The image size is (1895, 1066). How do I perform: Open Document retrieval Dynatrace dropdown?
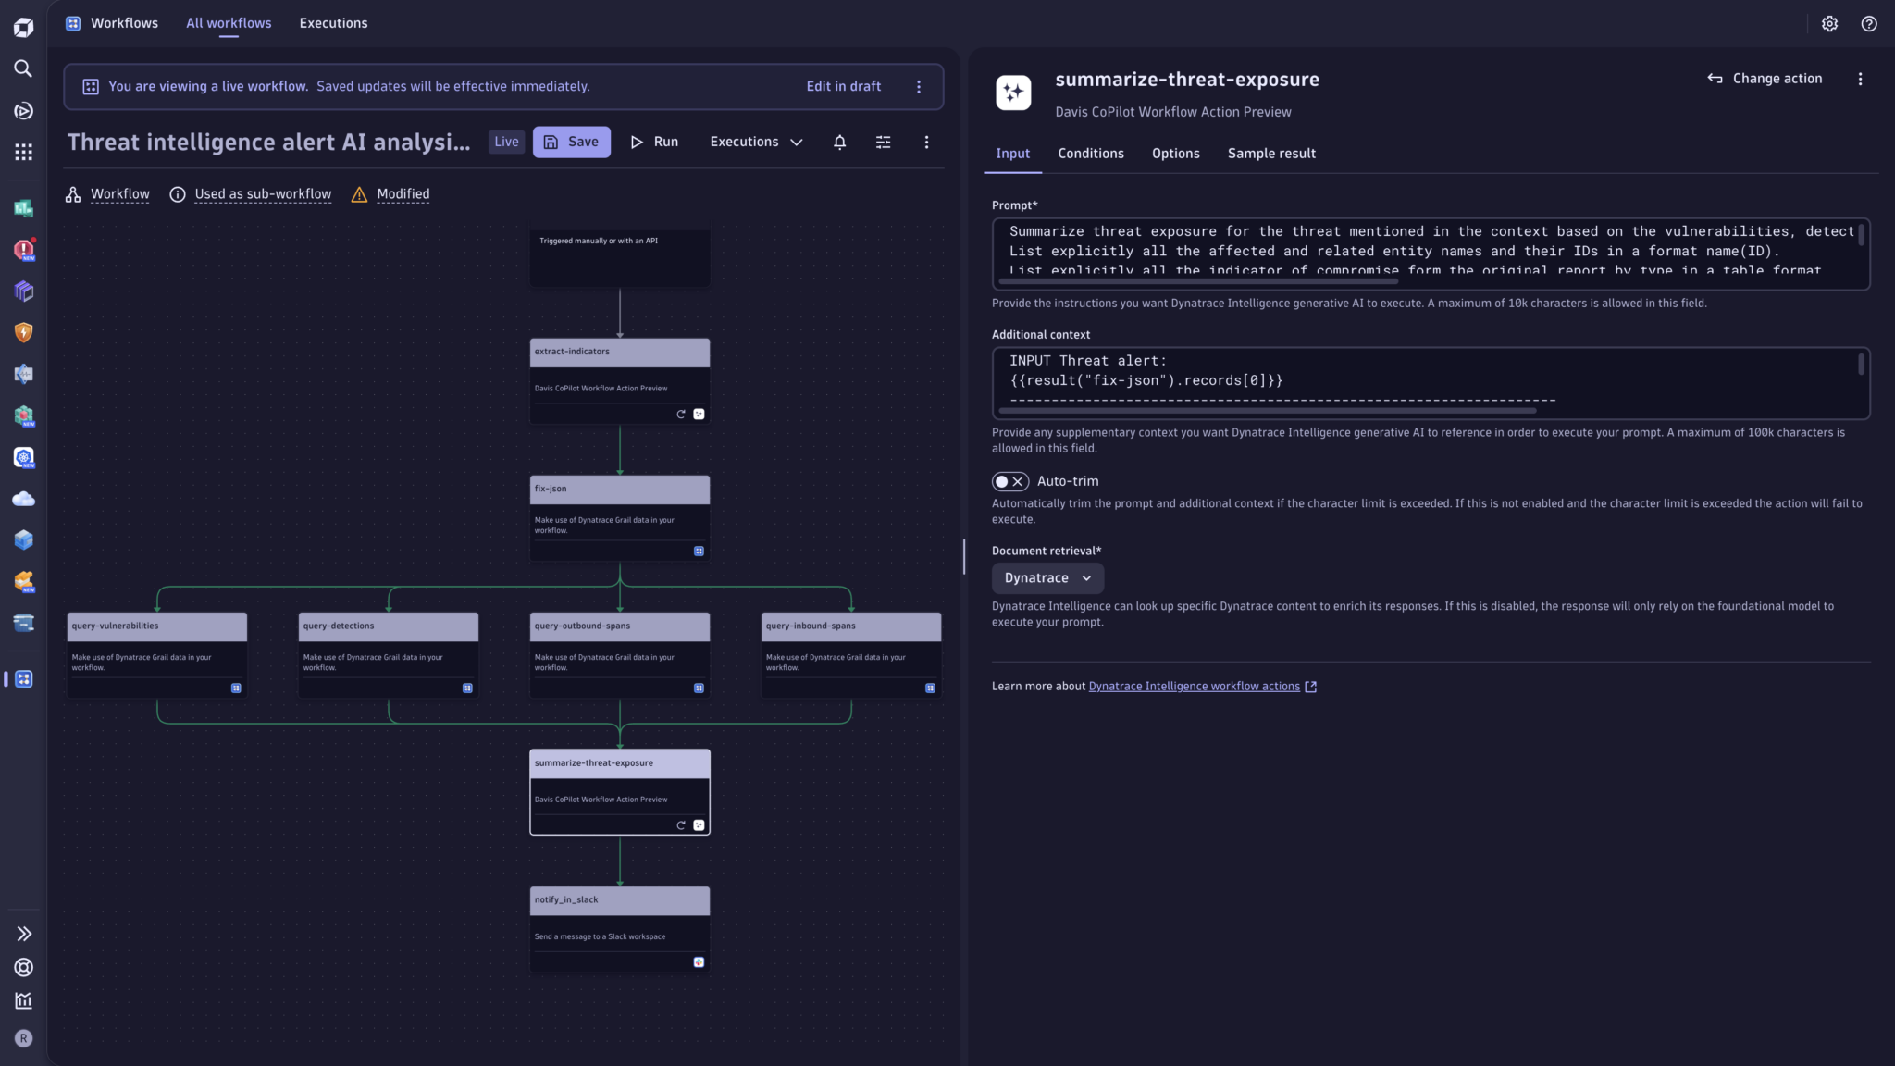click(x=1047, y=577)
